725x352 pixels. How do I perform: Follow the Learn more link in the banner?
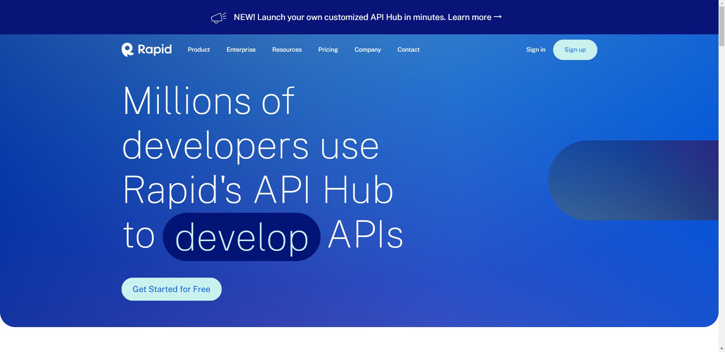tap(469, 17)
